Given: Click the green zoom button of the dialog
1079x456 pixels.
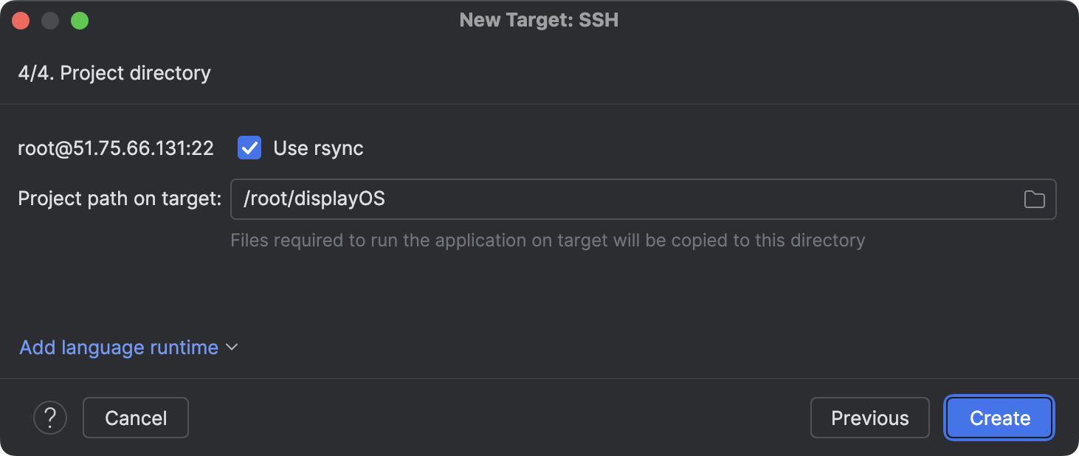Looking at the screenshot, I should (80, 20).
